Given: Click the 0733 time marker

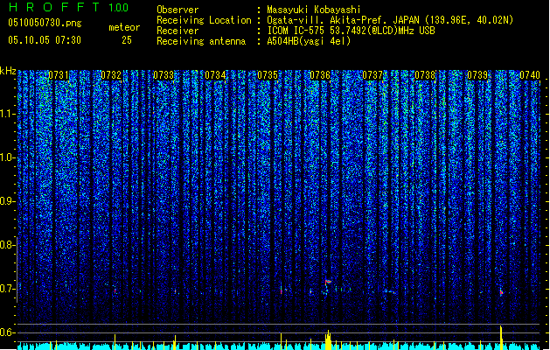Looking at the screenshot, I should pyautogui.click(x=164, y=75).
